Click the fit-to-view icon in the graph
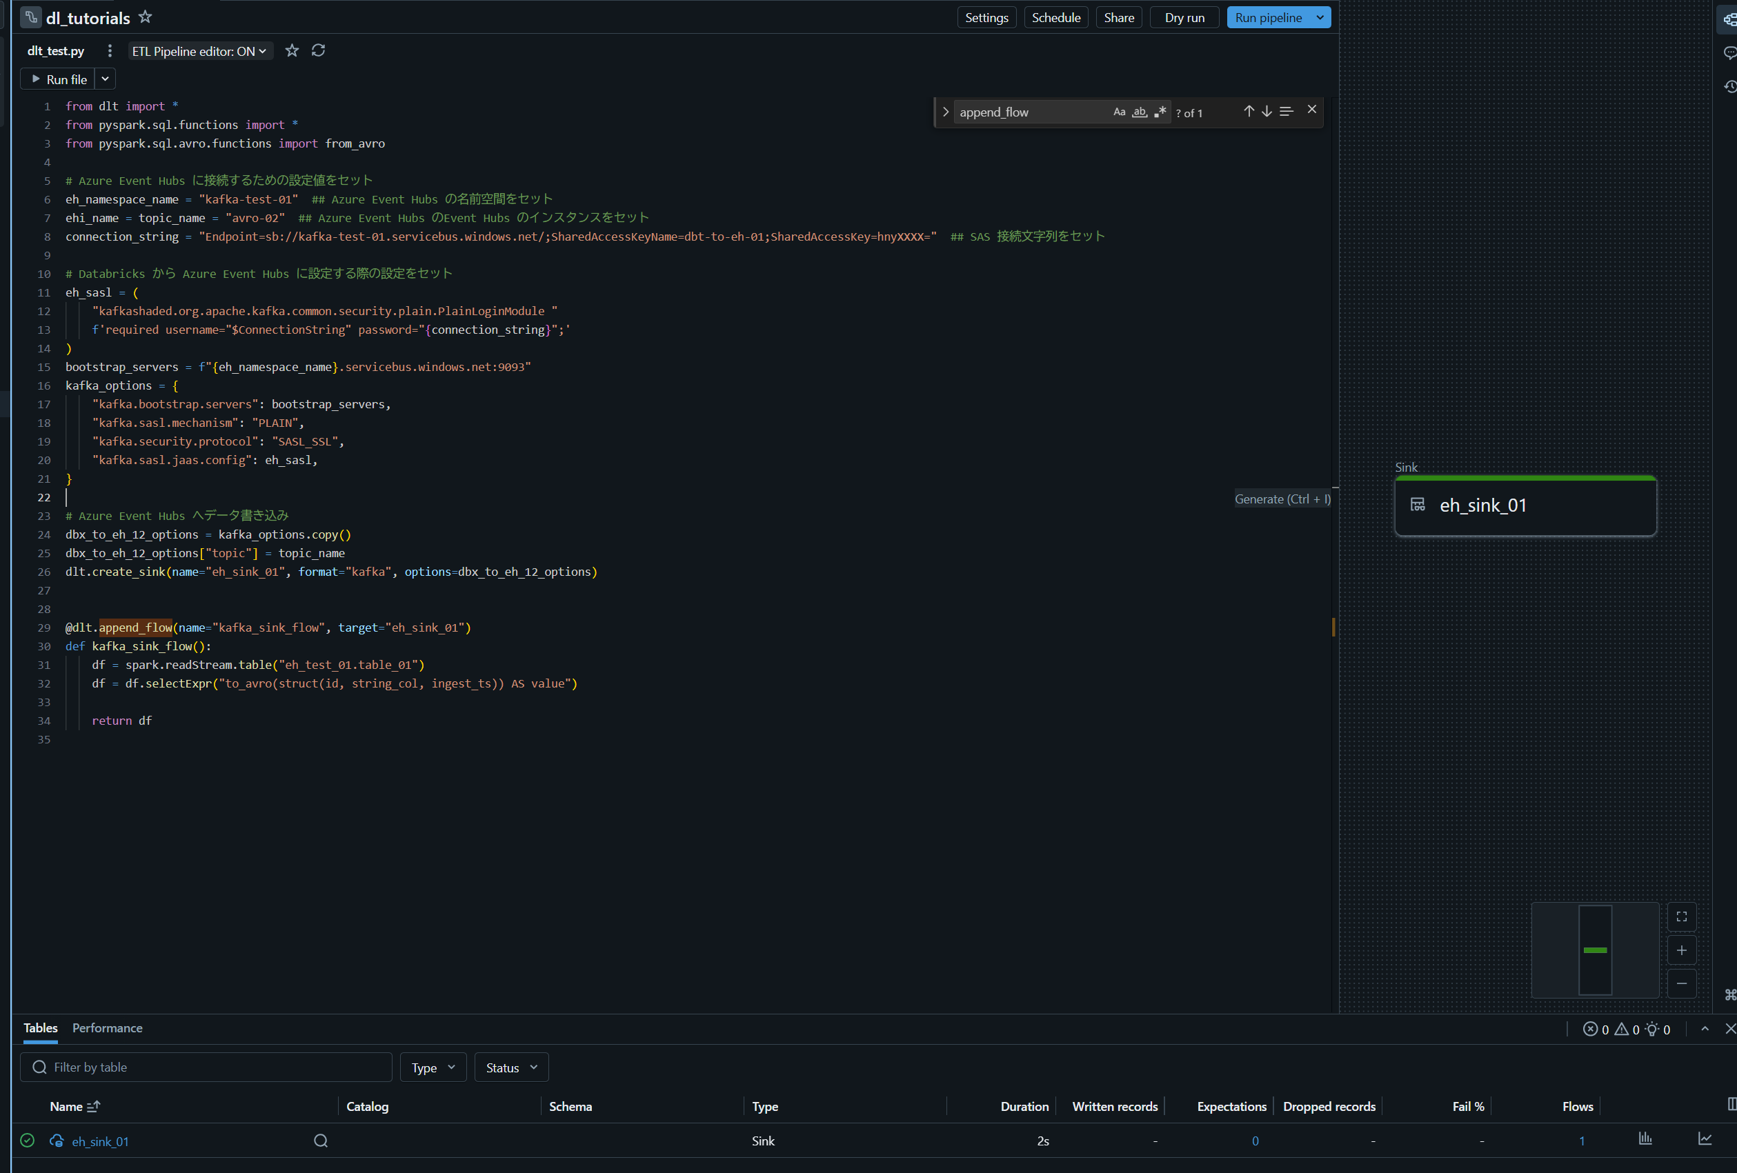Viewport: 1737px width, 1173px height. click(1682, 916)
